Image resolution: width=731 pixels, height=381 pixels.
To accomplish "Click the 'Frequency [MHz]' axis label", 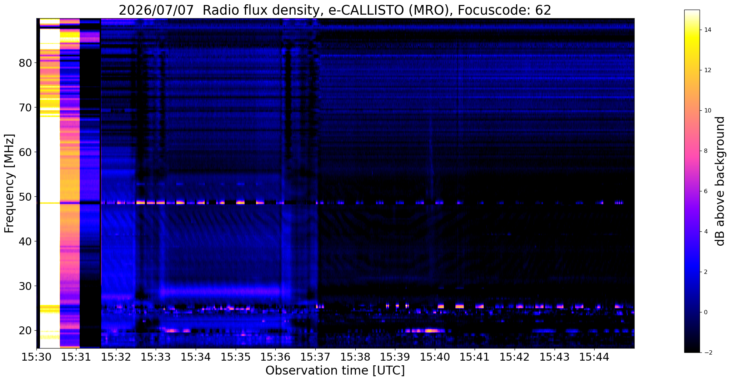I will 10,184.
